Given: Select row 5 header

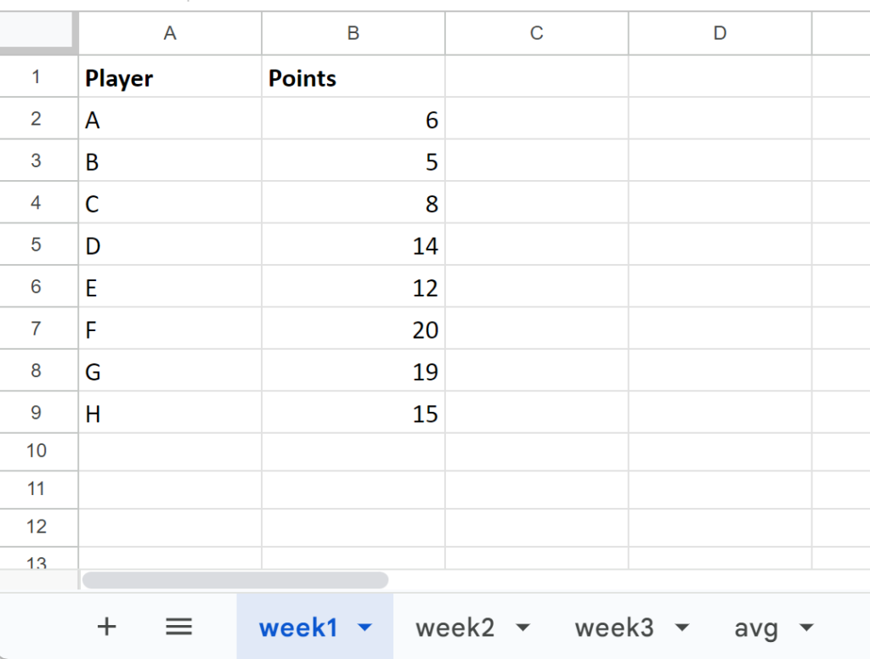Looking at the screenshot, I should click(x=39, y=245).
